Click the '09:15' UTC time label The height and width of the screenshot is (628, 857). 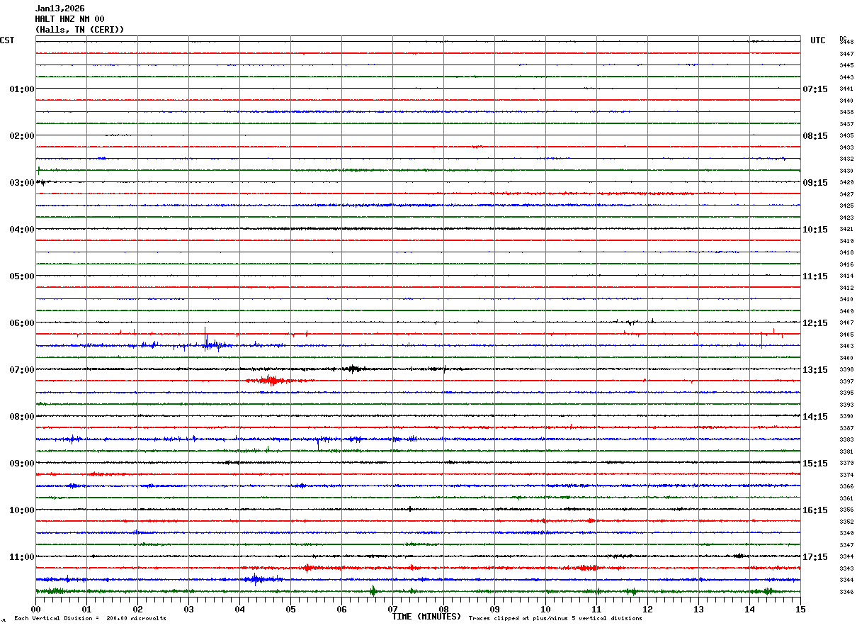point(815,183)
